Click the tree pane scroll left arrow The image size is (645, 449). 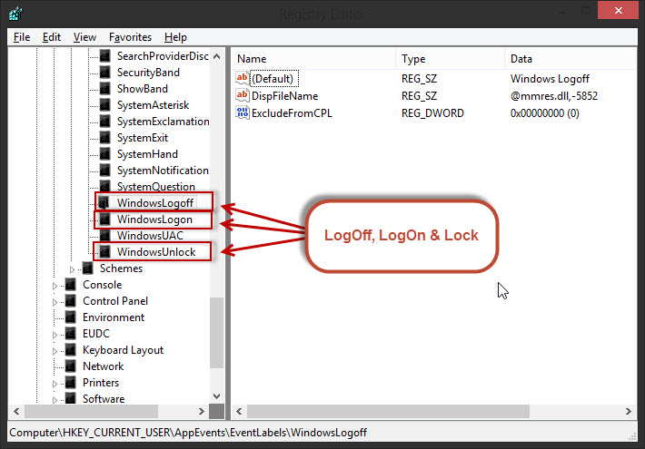(16, 411)
